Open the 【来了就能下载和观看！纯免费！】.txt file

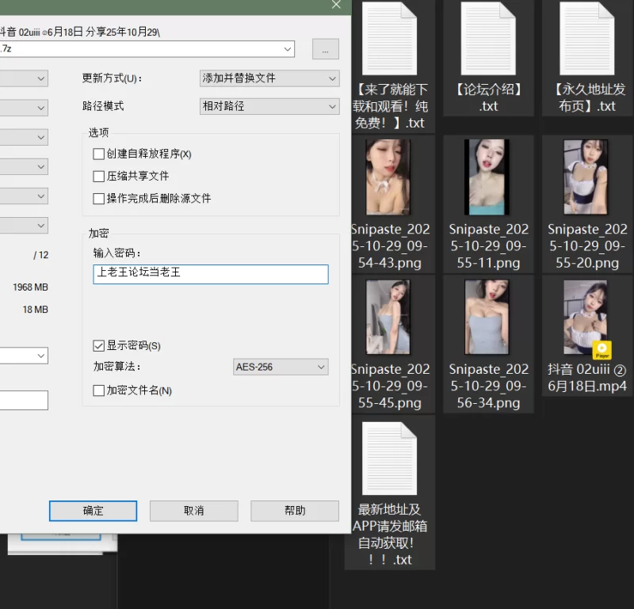point(391,38)
